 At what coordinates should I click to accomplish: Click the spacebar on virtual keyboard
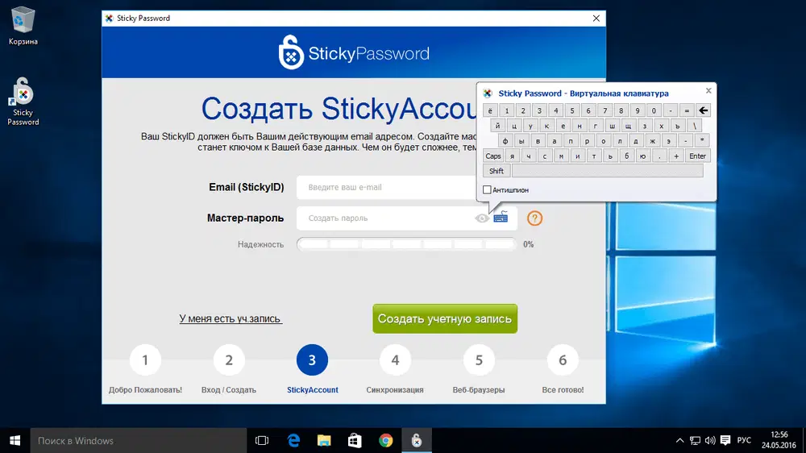click(x=607, y=171)
